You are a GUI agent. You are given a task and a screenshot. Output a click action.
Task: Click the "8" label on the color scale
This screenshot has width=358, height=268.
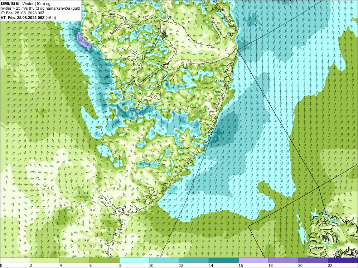pyautogui.click(x=120, y=265)
